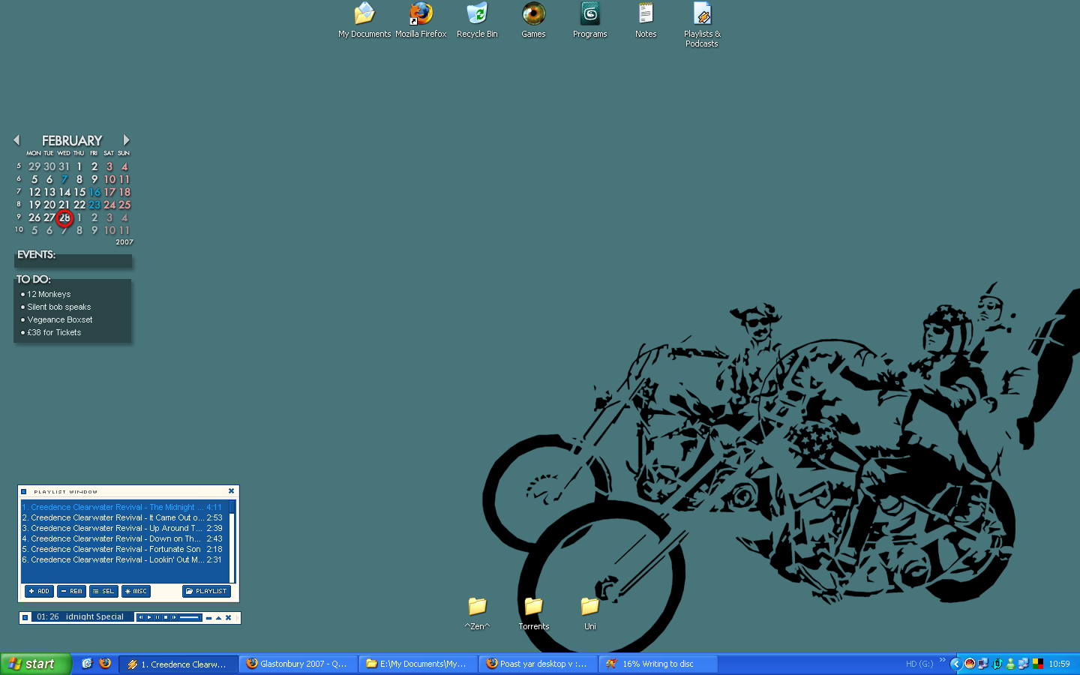Click the song title display 'idnight Special'
Viewport: 1080px width, 675px height.
pyautogui.click(x=94, y=617)
